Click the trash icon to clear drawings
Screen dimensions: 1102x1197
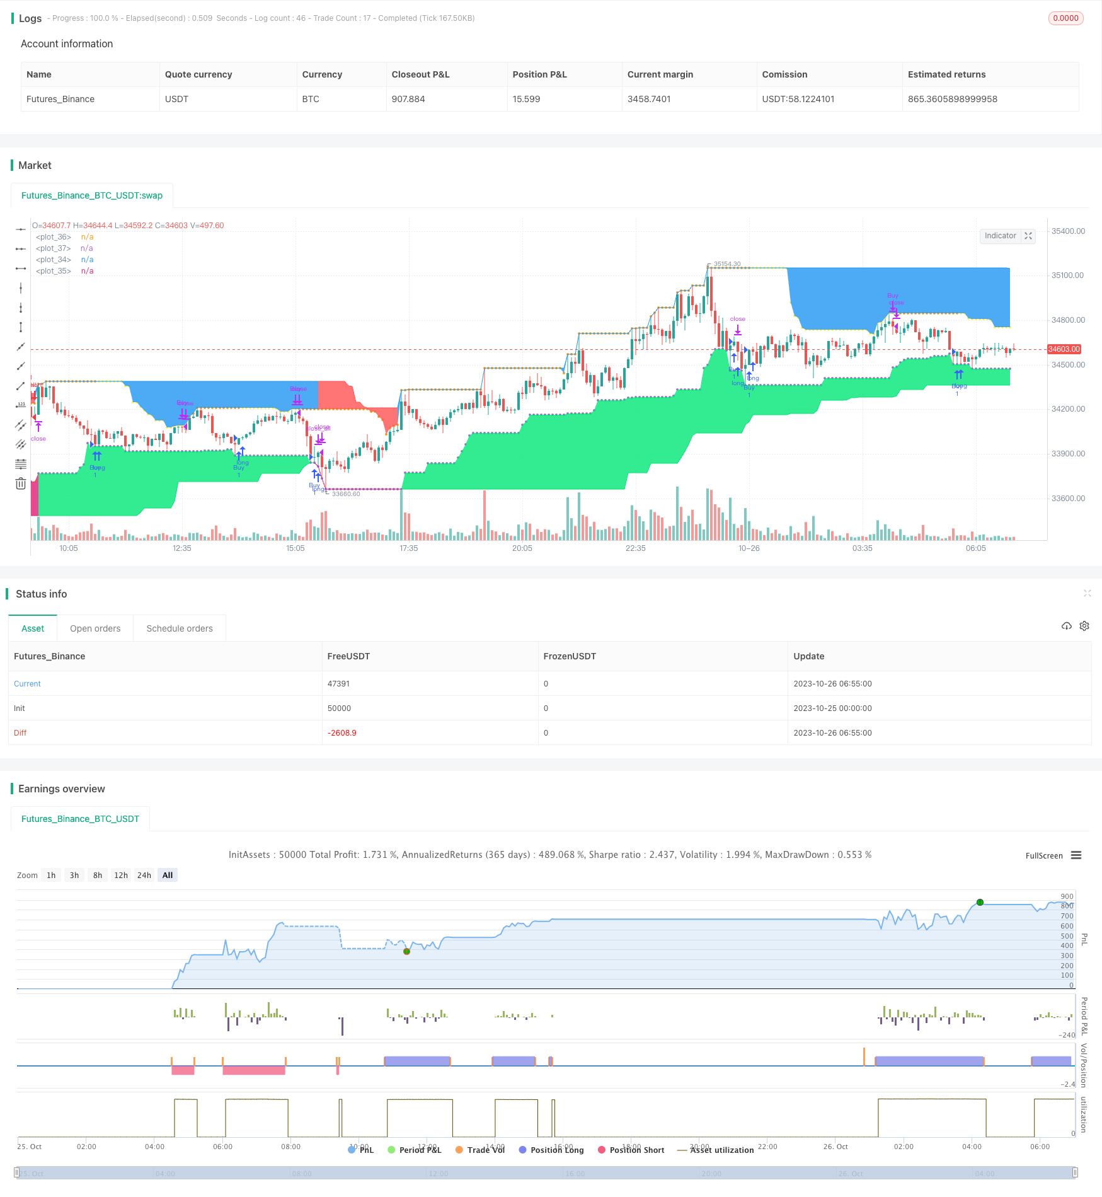pyautogui.click(x=21, y=483)
